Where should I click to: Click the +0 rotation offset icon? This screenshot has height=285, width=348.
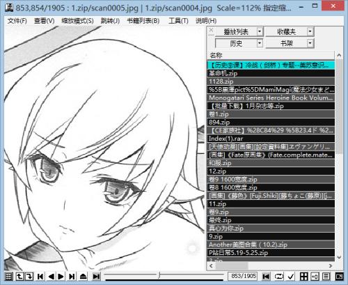click(x=315, y=277)
